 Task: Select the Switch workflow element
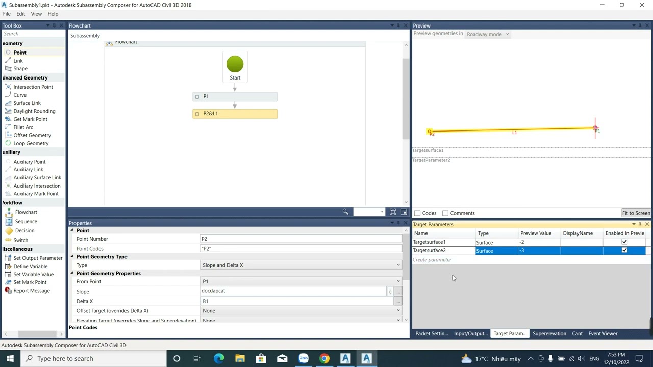click(x=21, y=240)
